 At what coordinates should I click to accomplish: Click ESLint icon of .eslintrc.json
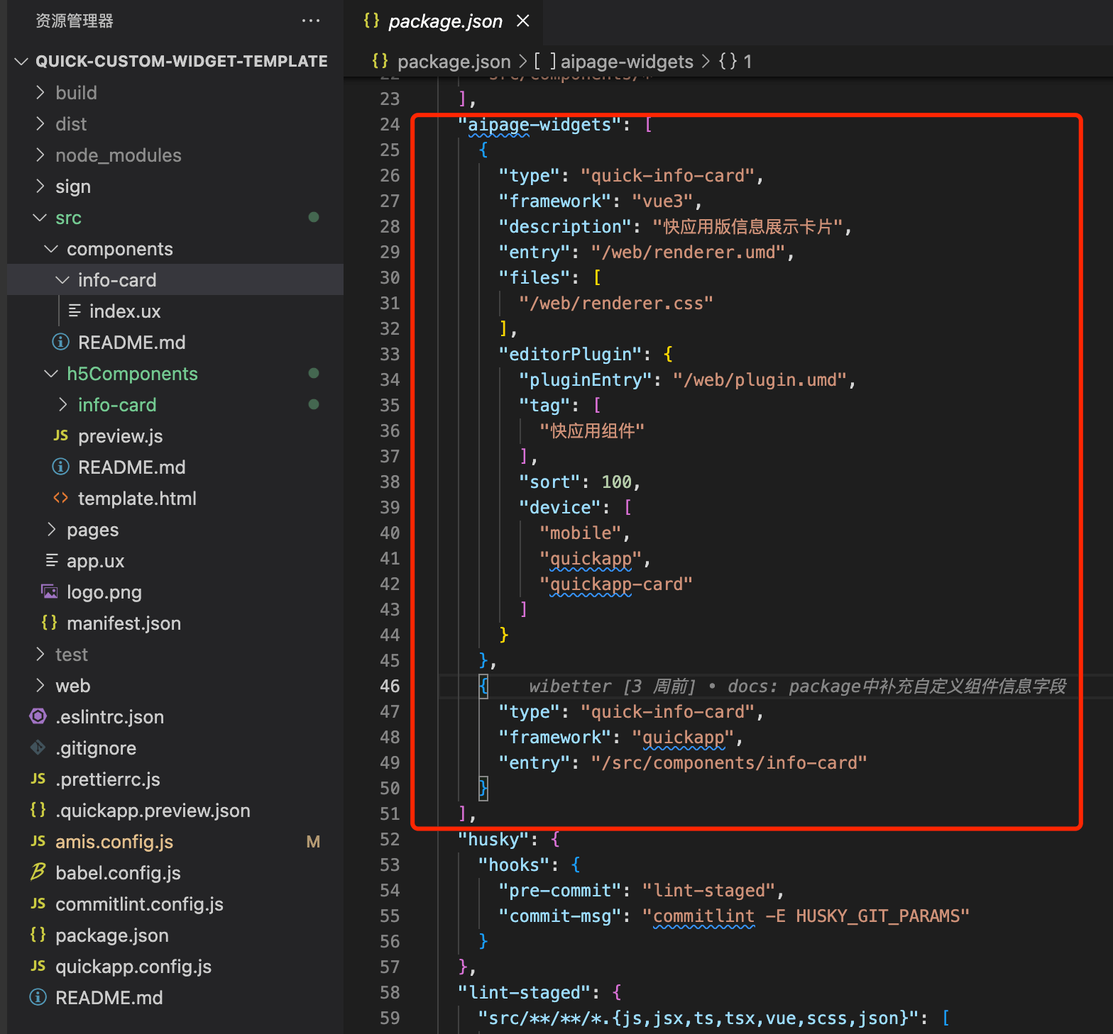[x=38, y=716]
